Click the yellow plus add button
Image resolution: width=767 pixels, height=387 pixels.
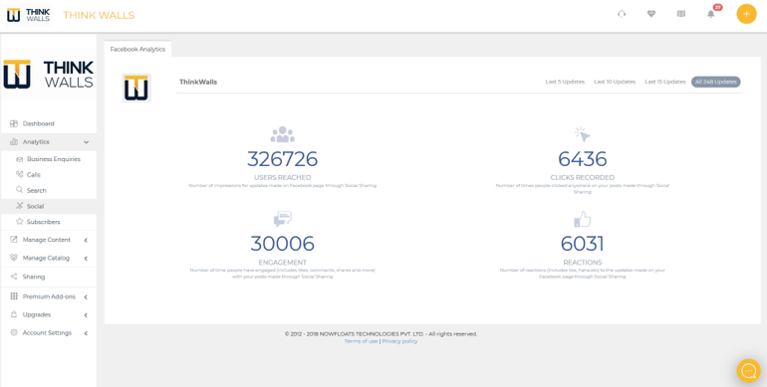pyautogui.click(x=746, y=14)
